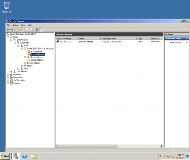
Task: Collapse the wk28-ddw tree node
Action: [x=15, y=43]
